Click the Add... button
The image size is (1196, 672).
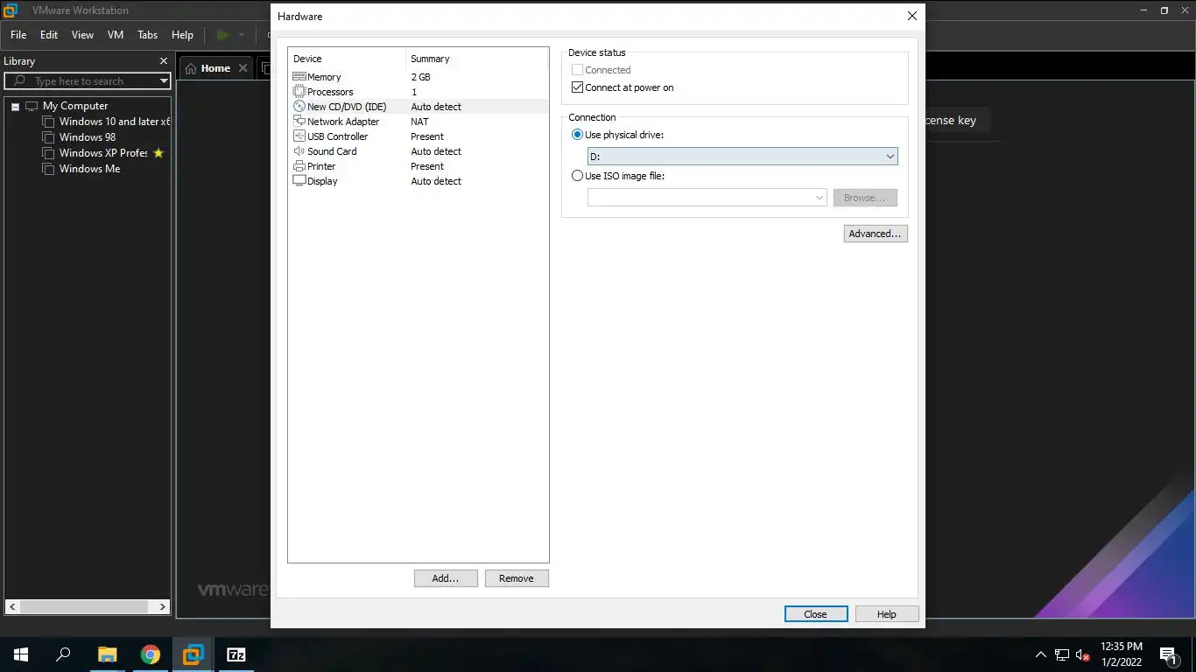(446, 578)
